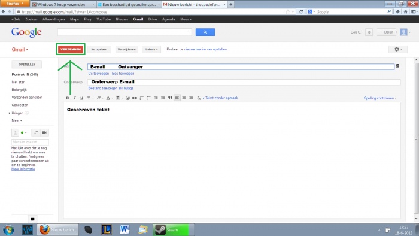Pop out the compose window icon
Image resolution: width=419 pixels, height=236 pixels.
[x=397, y=66]
